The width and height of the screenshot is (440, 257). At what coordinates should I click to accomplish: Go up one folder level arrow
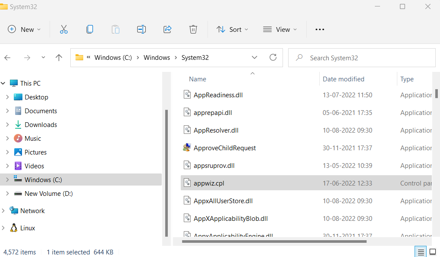(x=59, y=58)
